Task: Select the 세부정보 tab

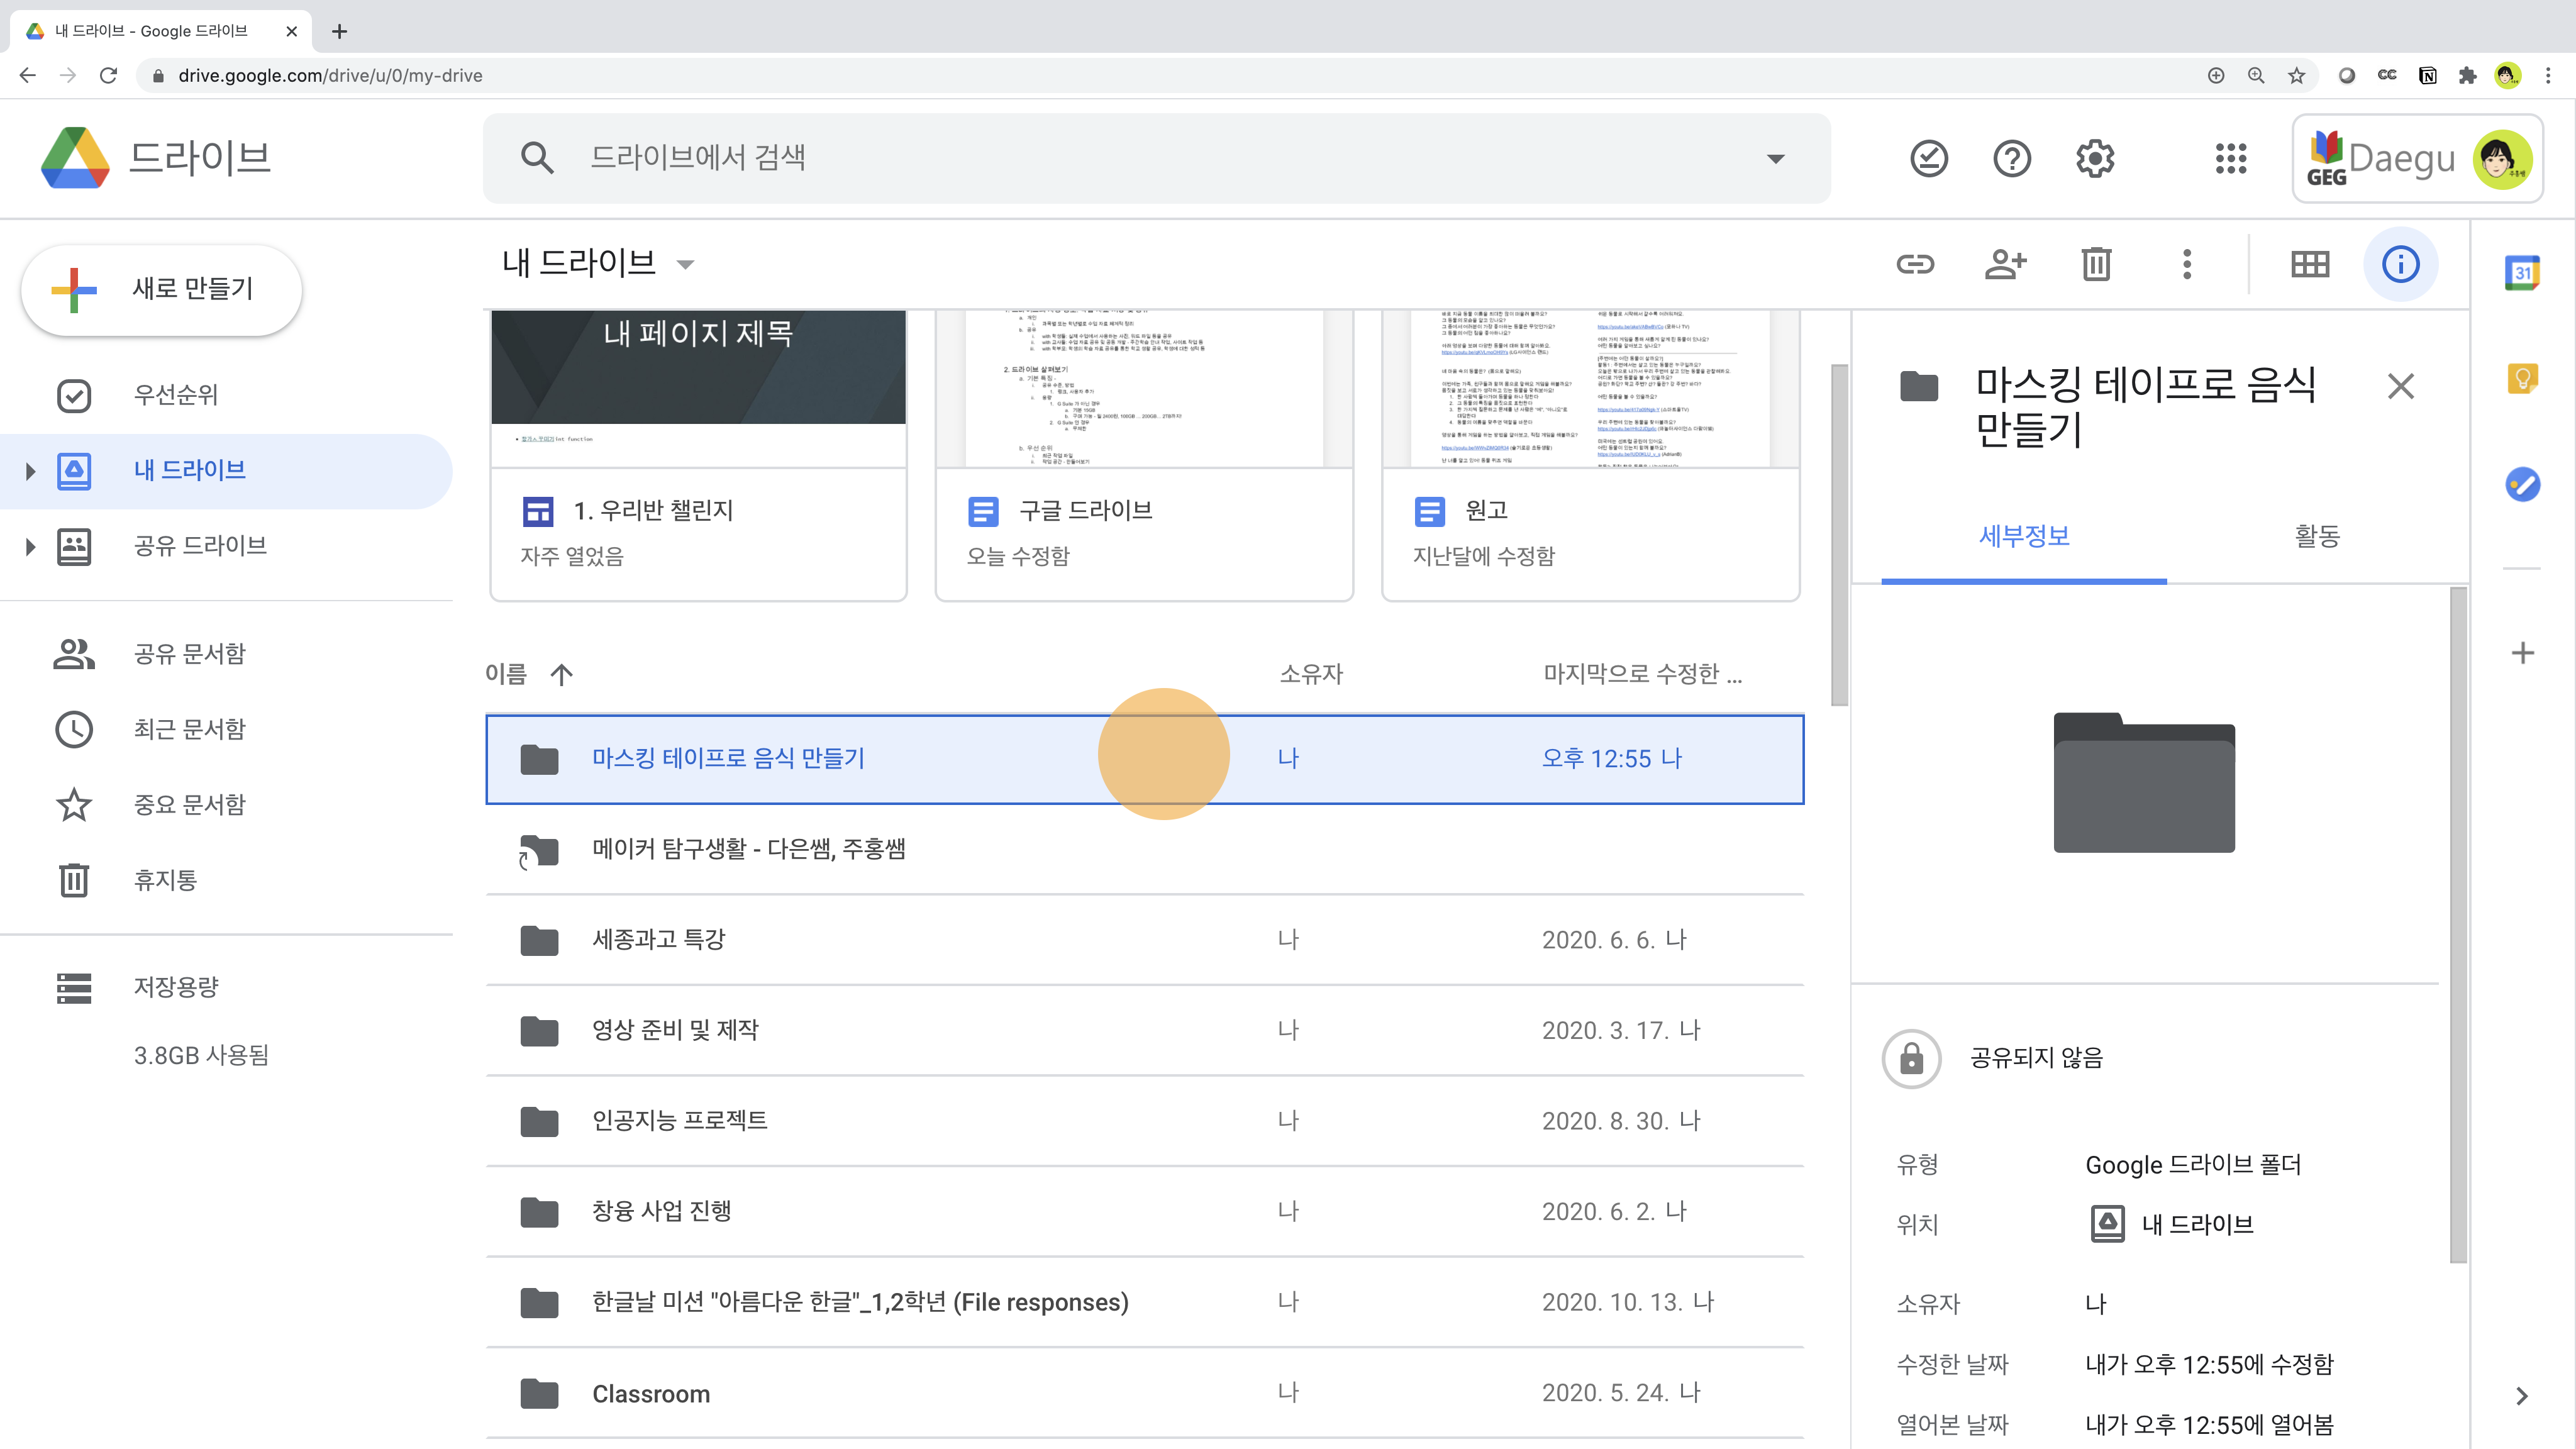Action: pos(2024,536)
